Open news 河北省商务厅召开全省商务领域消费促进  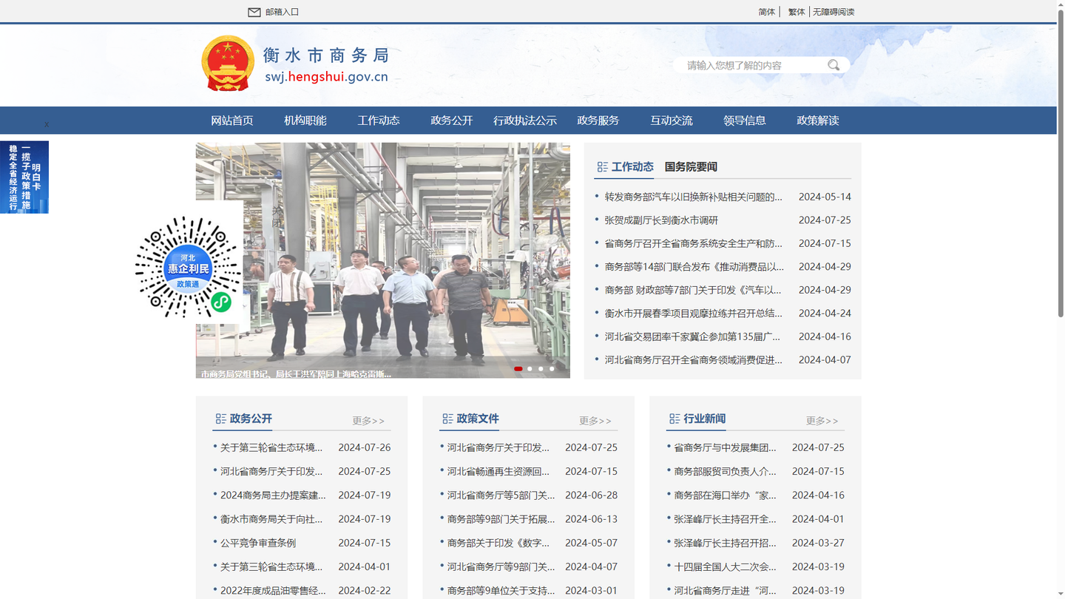[x=693, y=360]
